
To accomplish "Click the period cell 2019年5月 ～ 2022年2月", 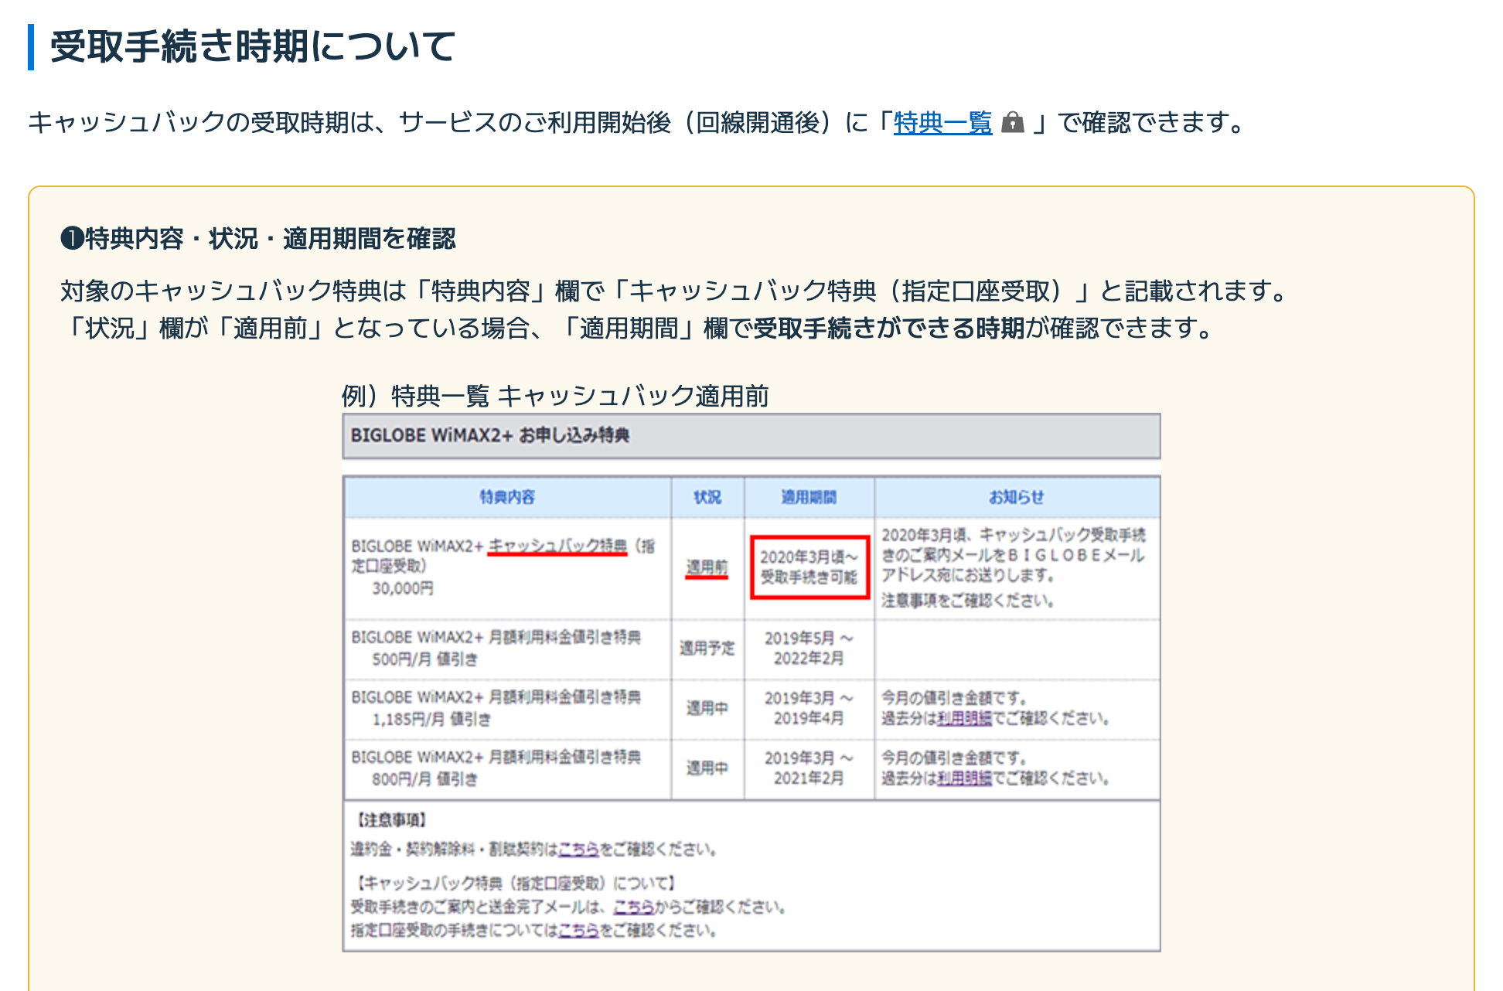I will pos(809,649).
